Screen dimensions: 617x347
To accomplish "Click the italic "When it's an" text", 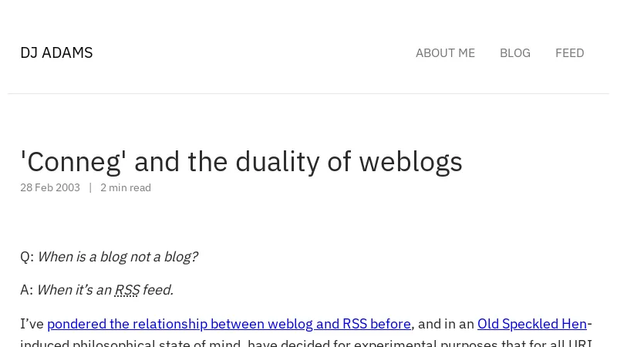I will coord(74,290).
